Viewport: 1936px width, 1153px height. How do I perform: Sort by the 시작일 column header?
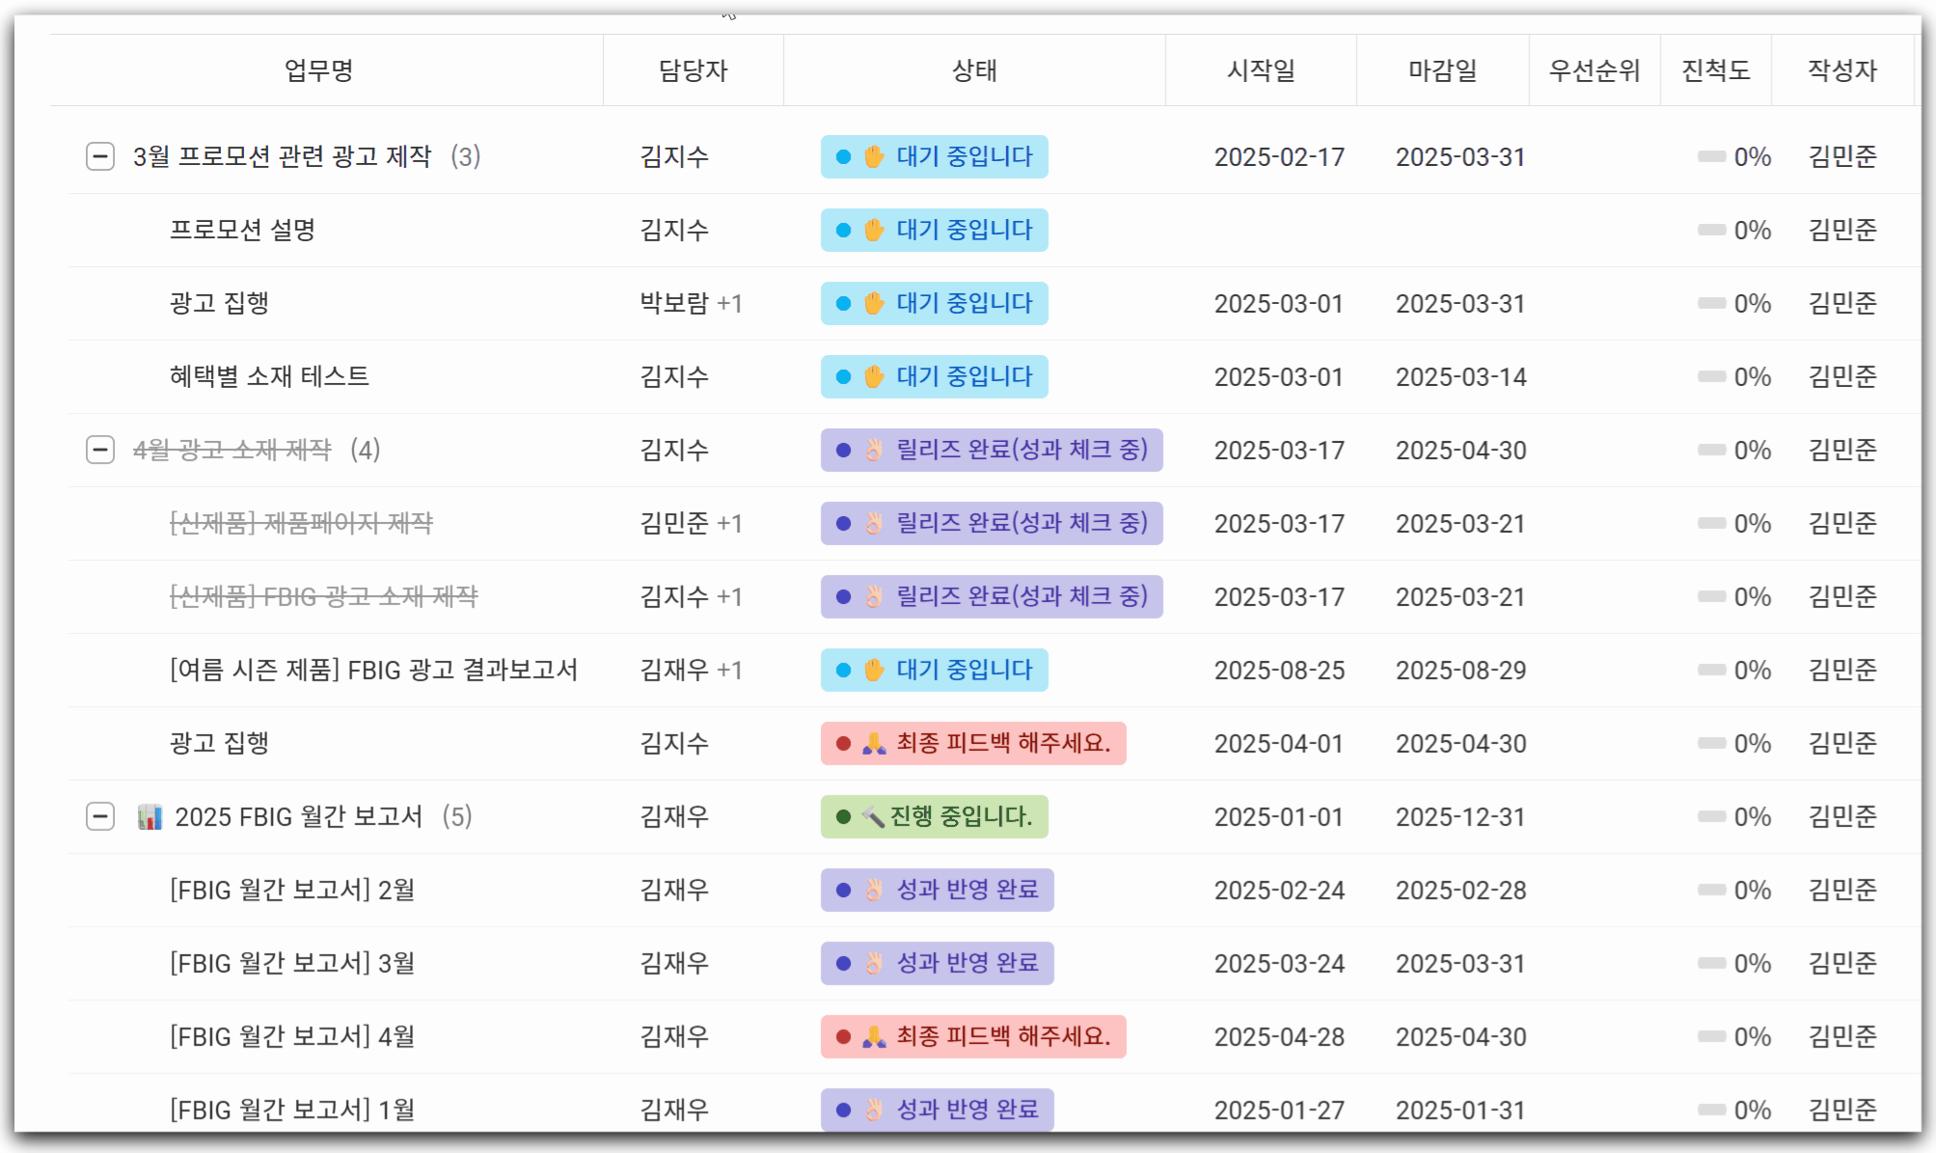coord(1261,70)
